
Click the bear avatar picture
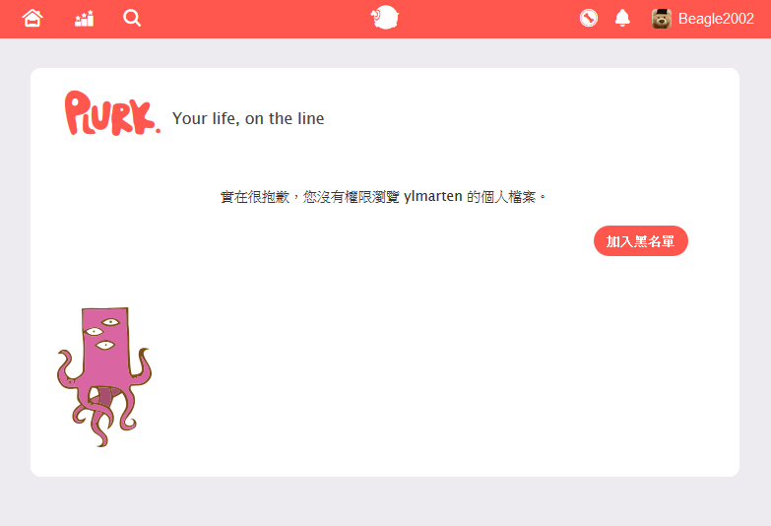point(662,19)
